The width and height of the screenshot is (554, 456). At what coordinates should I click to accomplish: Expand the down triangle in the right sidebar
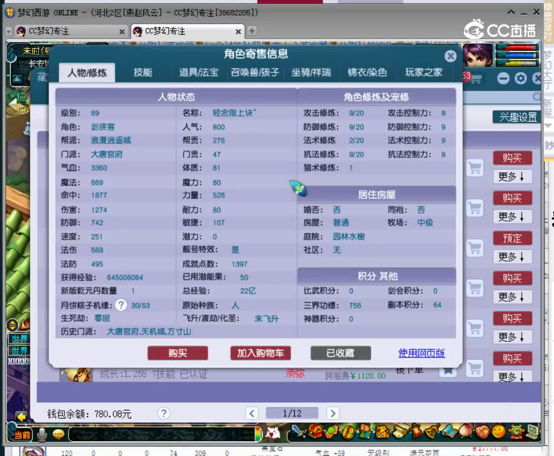[548, 125]
